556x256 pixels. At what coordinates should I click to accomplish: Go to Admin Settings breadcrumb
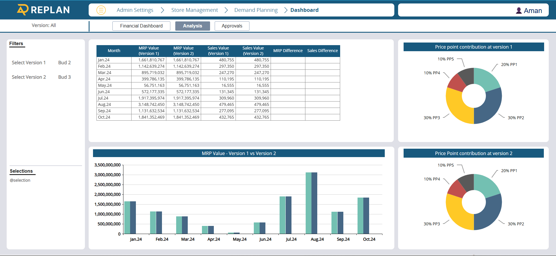coord(135,10)
